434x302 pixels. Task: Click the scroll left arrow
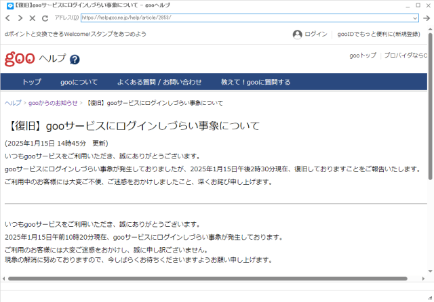pos(3,278)
